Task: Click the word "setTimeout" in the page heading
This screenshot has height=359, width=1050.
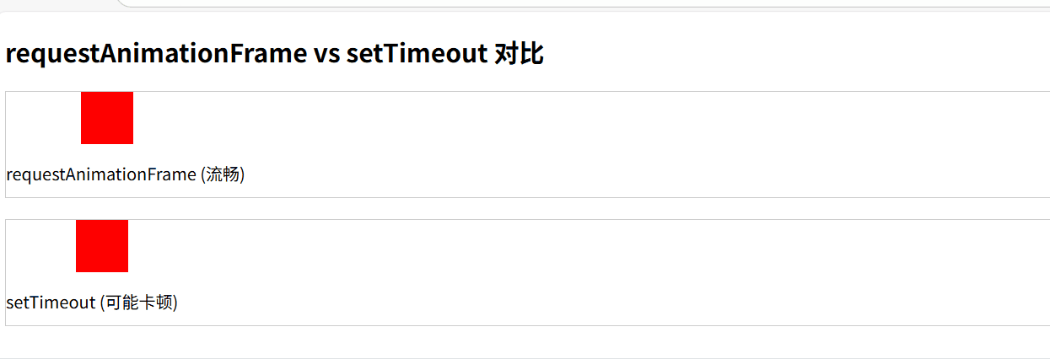Action: pos(417,54)
